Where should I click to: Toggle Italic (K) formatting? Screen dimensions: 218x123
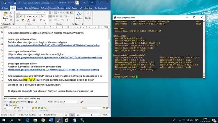(x=21, y=16)
